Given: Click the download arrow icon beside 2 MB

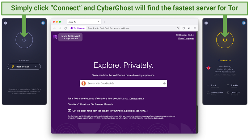Looking at the screenshot, I should pos(208,85).
